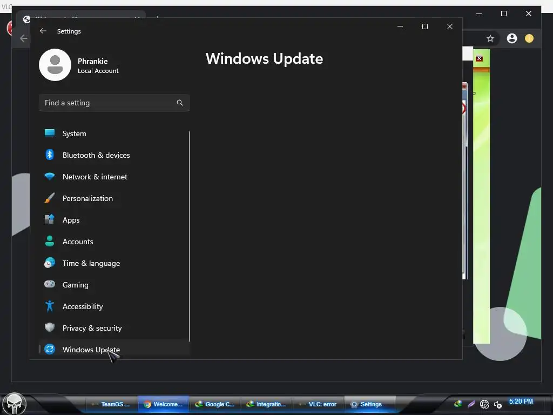
Task: Open the skull Start button
Action: [x=14, y=404]
